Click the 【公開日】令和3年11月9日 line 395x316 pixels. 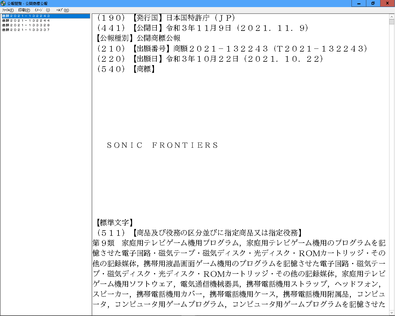[203, 28]
